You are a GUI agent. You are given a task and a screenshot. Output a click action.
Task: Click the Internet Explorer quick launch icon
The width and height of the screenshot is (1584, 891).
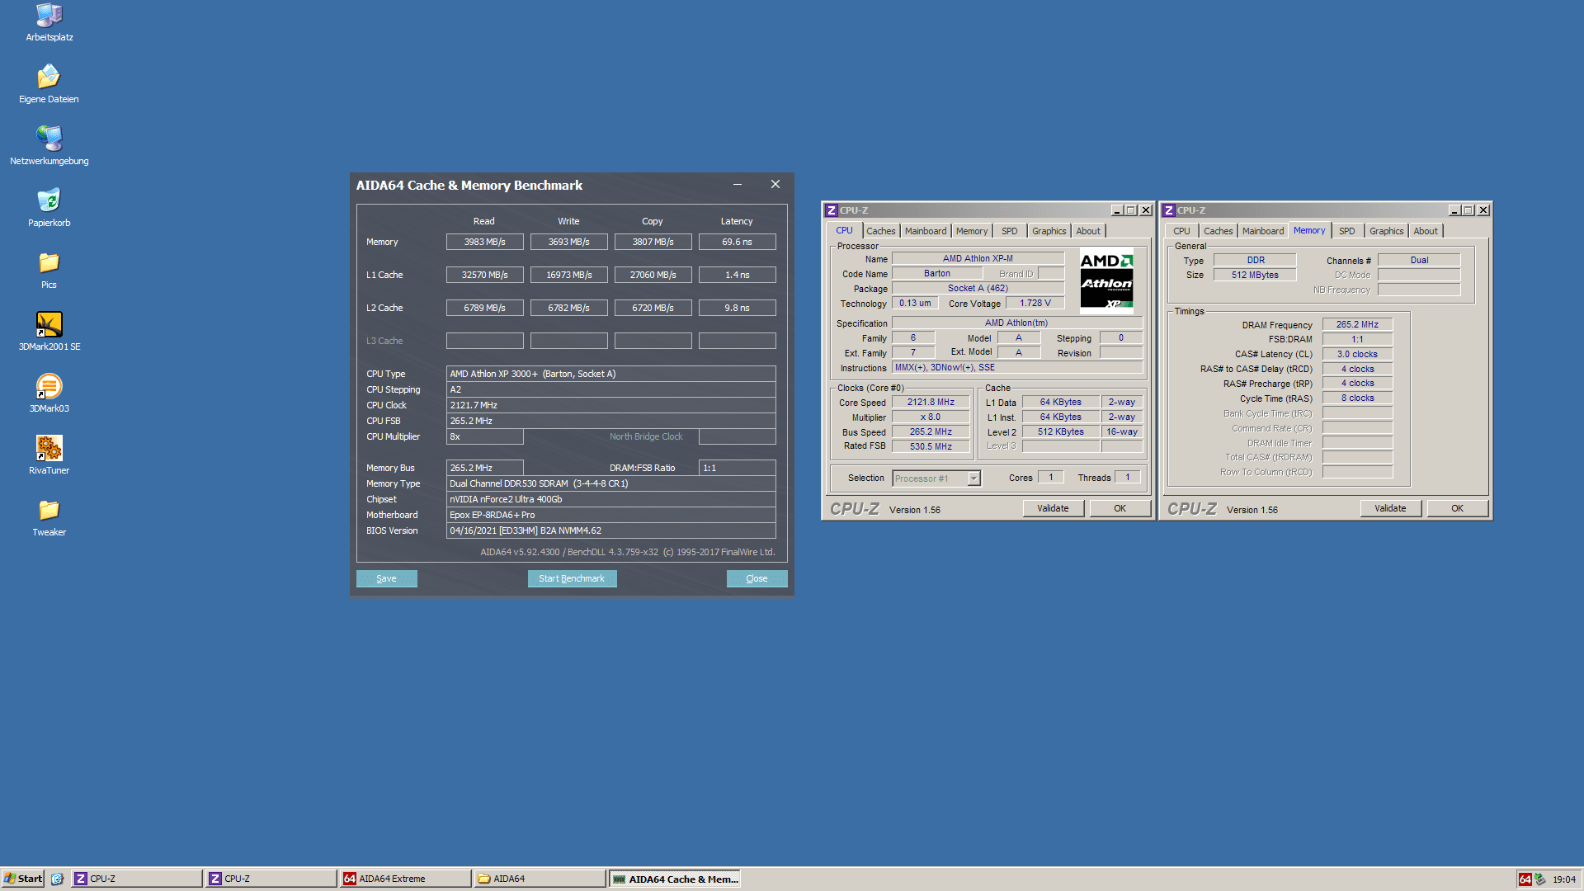[x=57, y=879]
